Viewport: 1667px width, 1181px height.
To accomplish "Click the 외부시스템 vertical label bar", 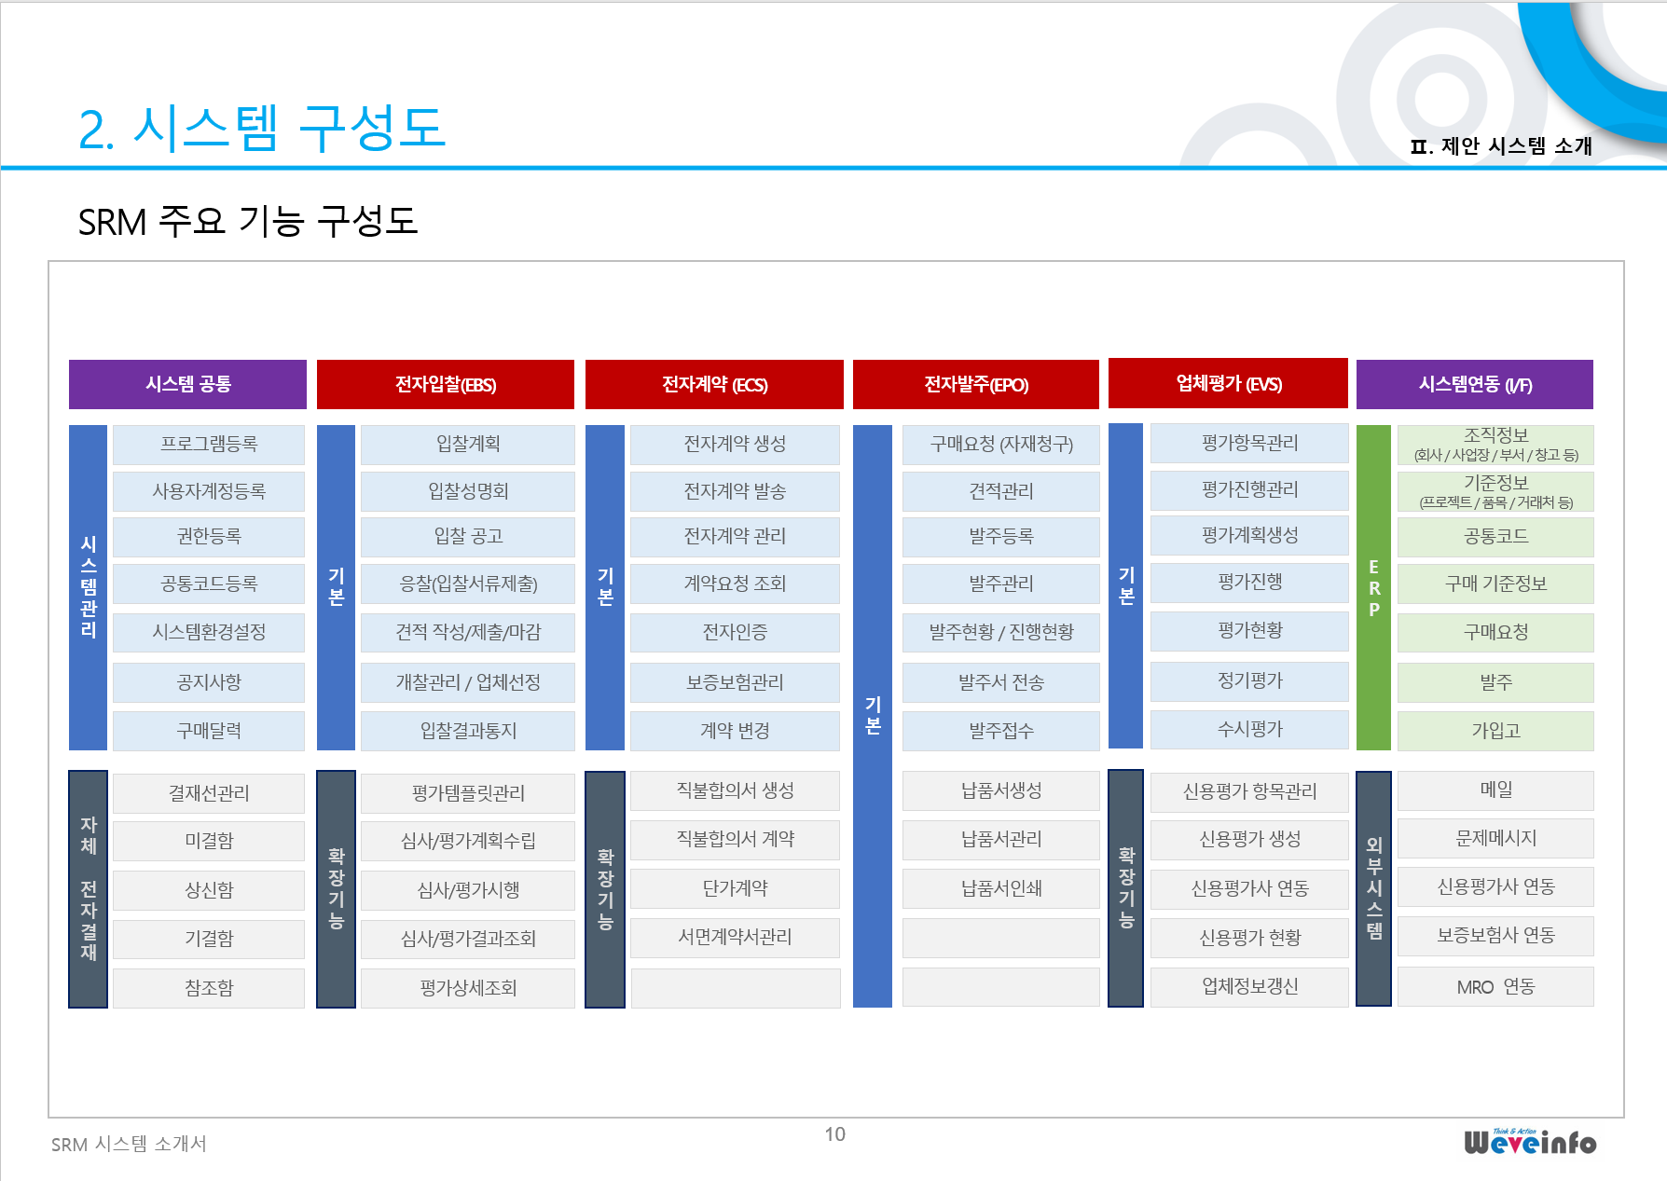I will [x=1373, y=888].
